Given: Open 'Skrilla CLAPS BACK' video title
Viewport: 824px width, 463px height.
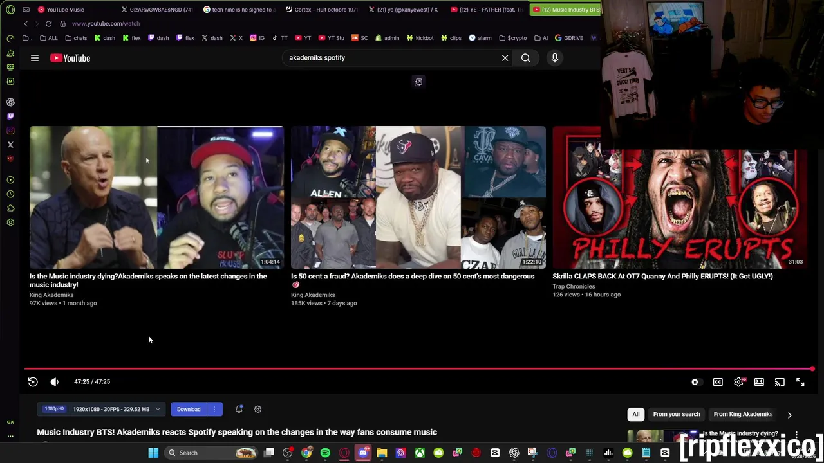Looking at the screenshot, I should click(662, 277).
